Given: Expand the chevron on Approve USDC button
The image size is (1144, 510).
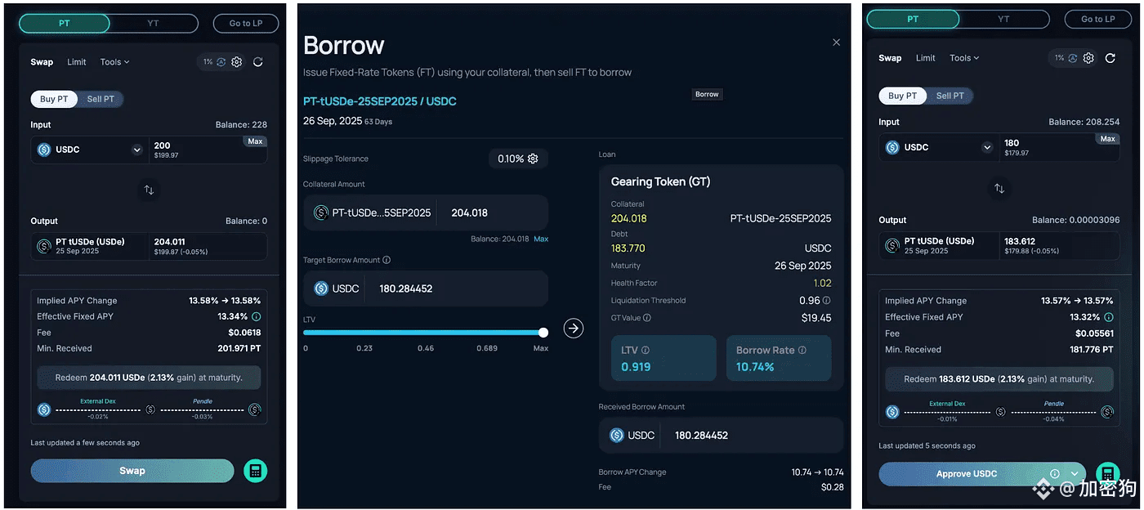Looking at the screenshot, I should [x=1075, y=474].
